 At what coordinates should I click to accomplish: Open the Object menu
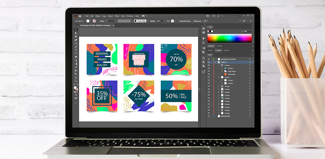click(x=98, y=16)
